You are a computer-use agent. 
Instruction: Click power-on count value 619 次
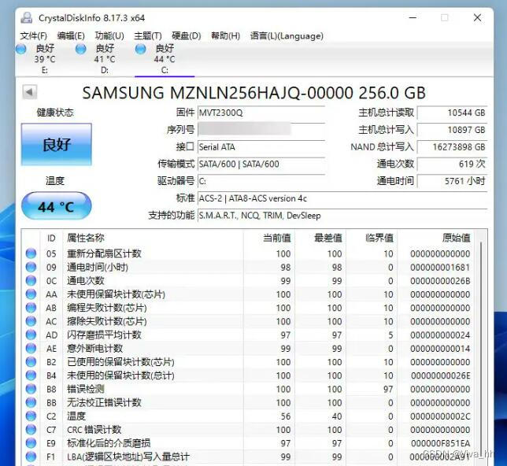coord(452,164)
